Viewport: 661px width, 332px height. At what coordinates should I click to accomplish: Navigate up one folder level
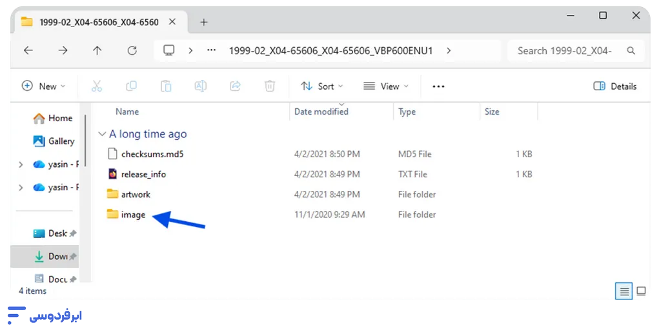pos(97,50)
